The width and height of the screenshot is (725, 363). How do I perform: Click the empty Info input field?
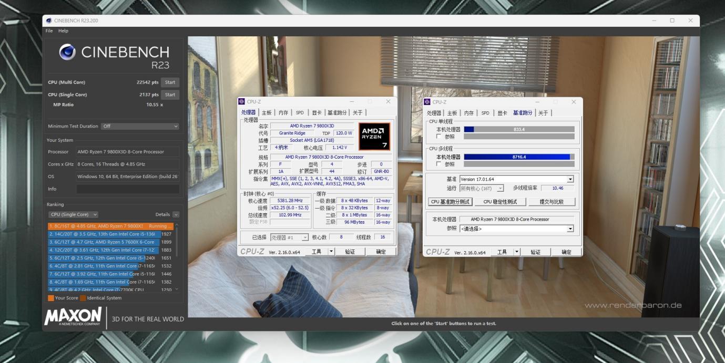point(128,189)
